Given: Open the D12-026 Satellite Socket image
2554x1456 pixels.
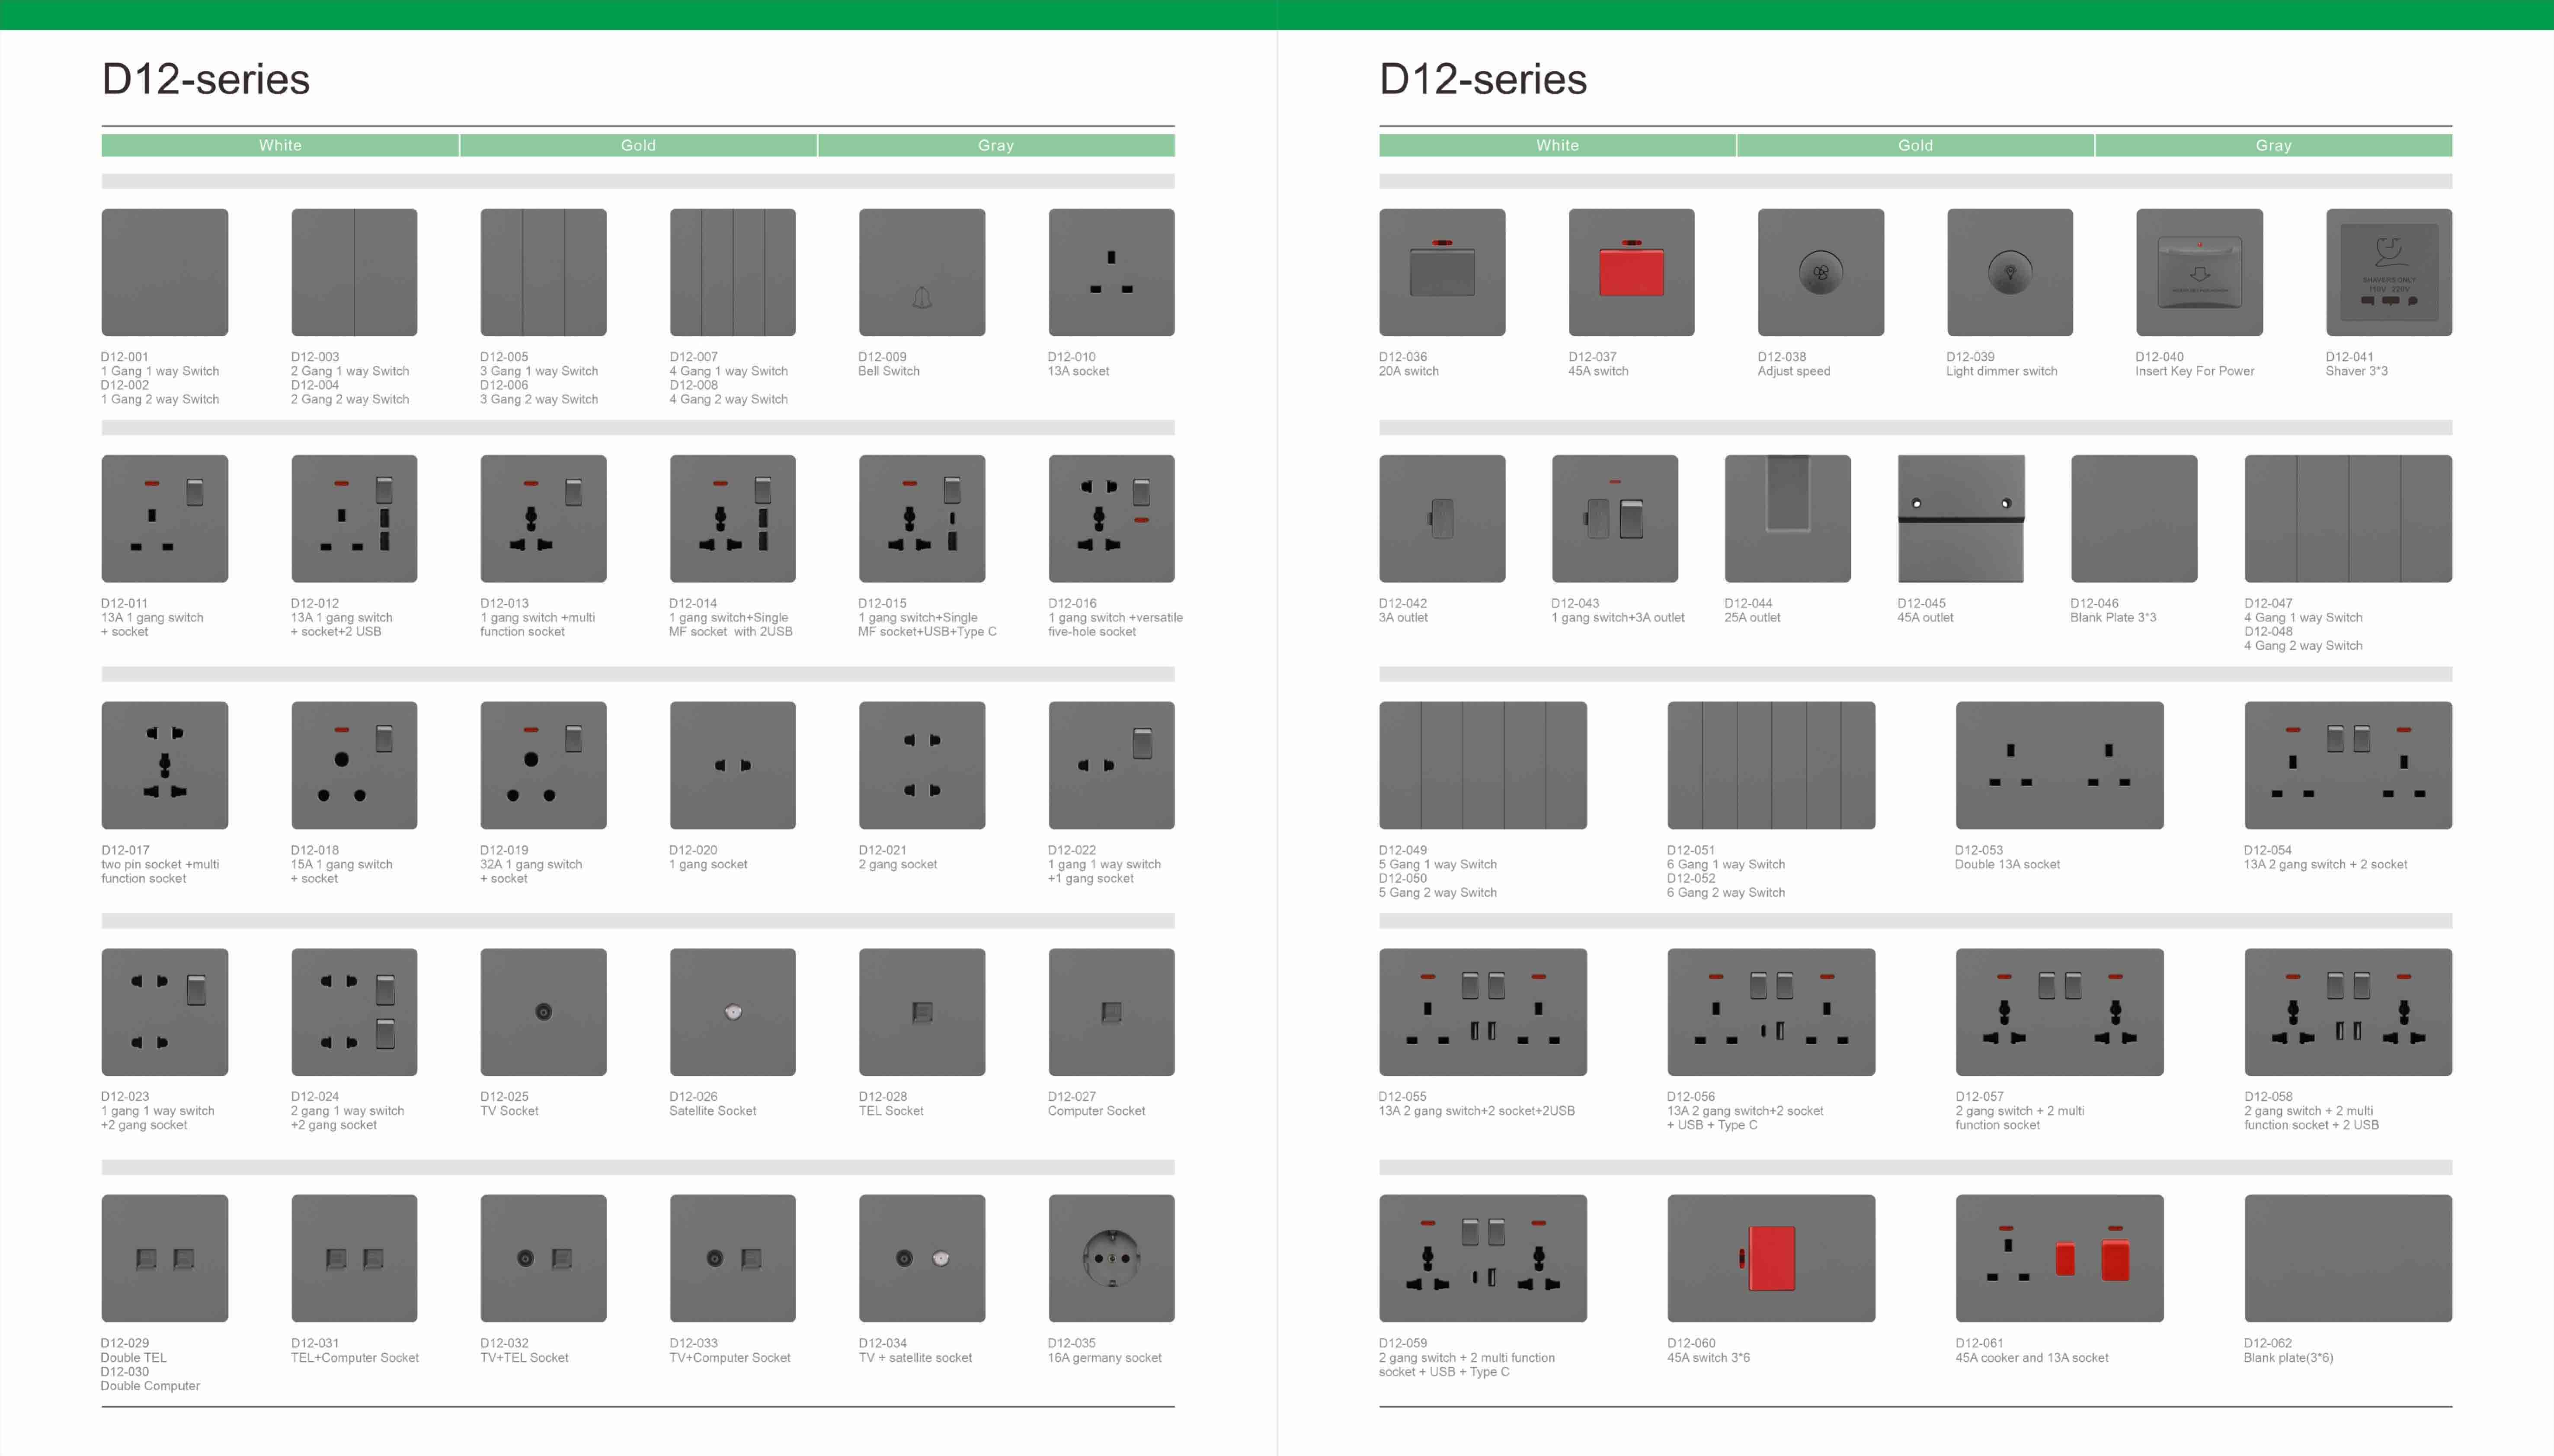Looking at the screenshot, I should click(733, 1012).
